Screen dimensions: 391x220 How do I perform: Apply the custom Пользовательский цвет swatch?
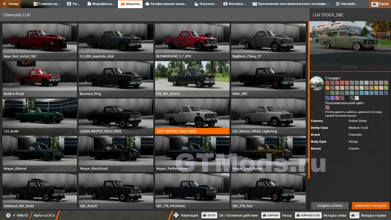point(327,108)
